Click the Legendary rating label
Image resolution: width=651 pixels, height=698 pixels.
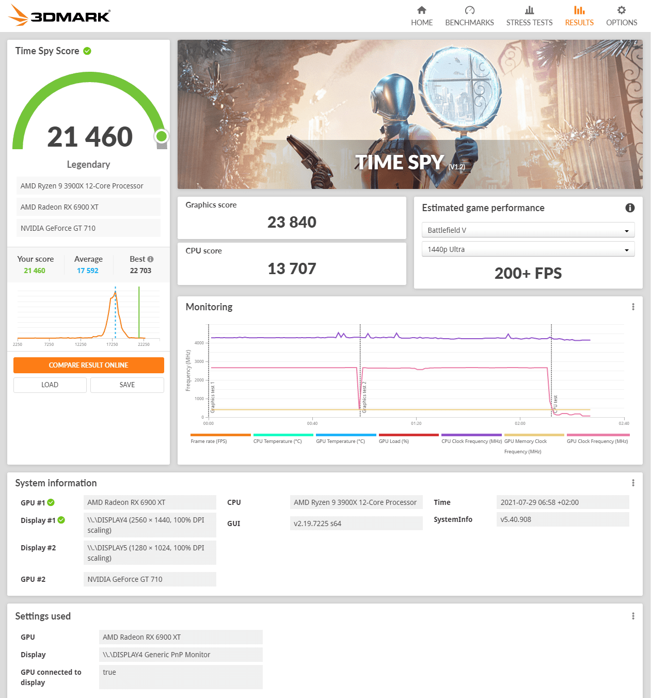click(x=88, y=164)
